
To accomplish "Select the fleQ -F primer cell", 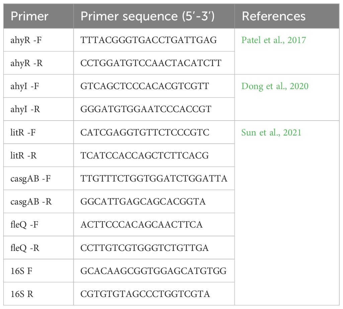I will (x=38, y=225).
